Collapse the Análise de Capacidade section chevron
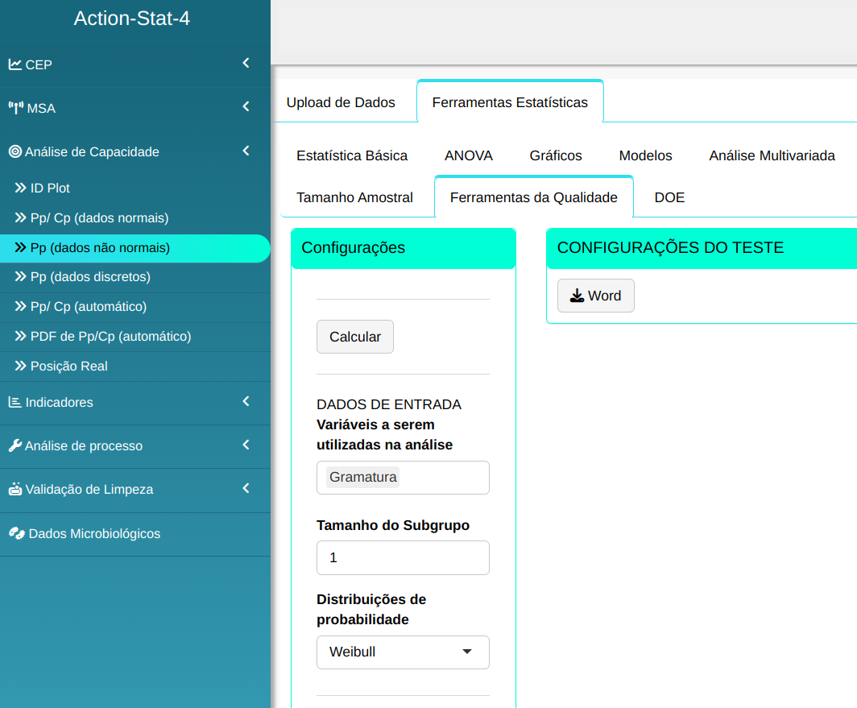Viewport: 857px width, 708px height. pos(246,151)
